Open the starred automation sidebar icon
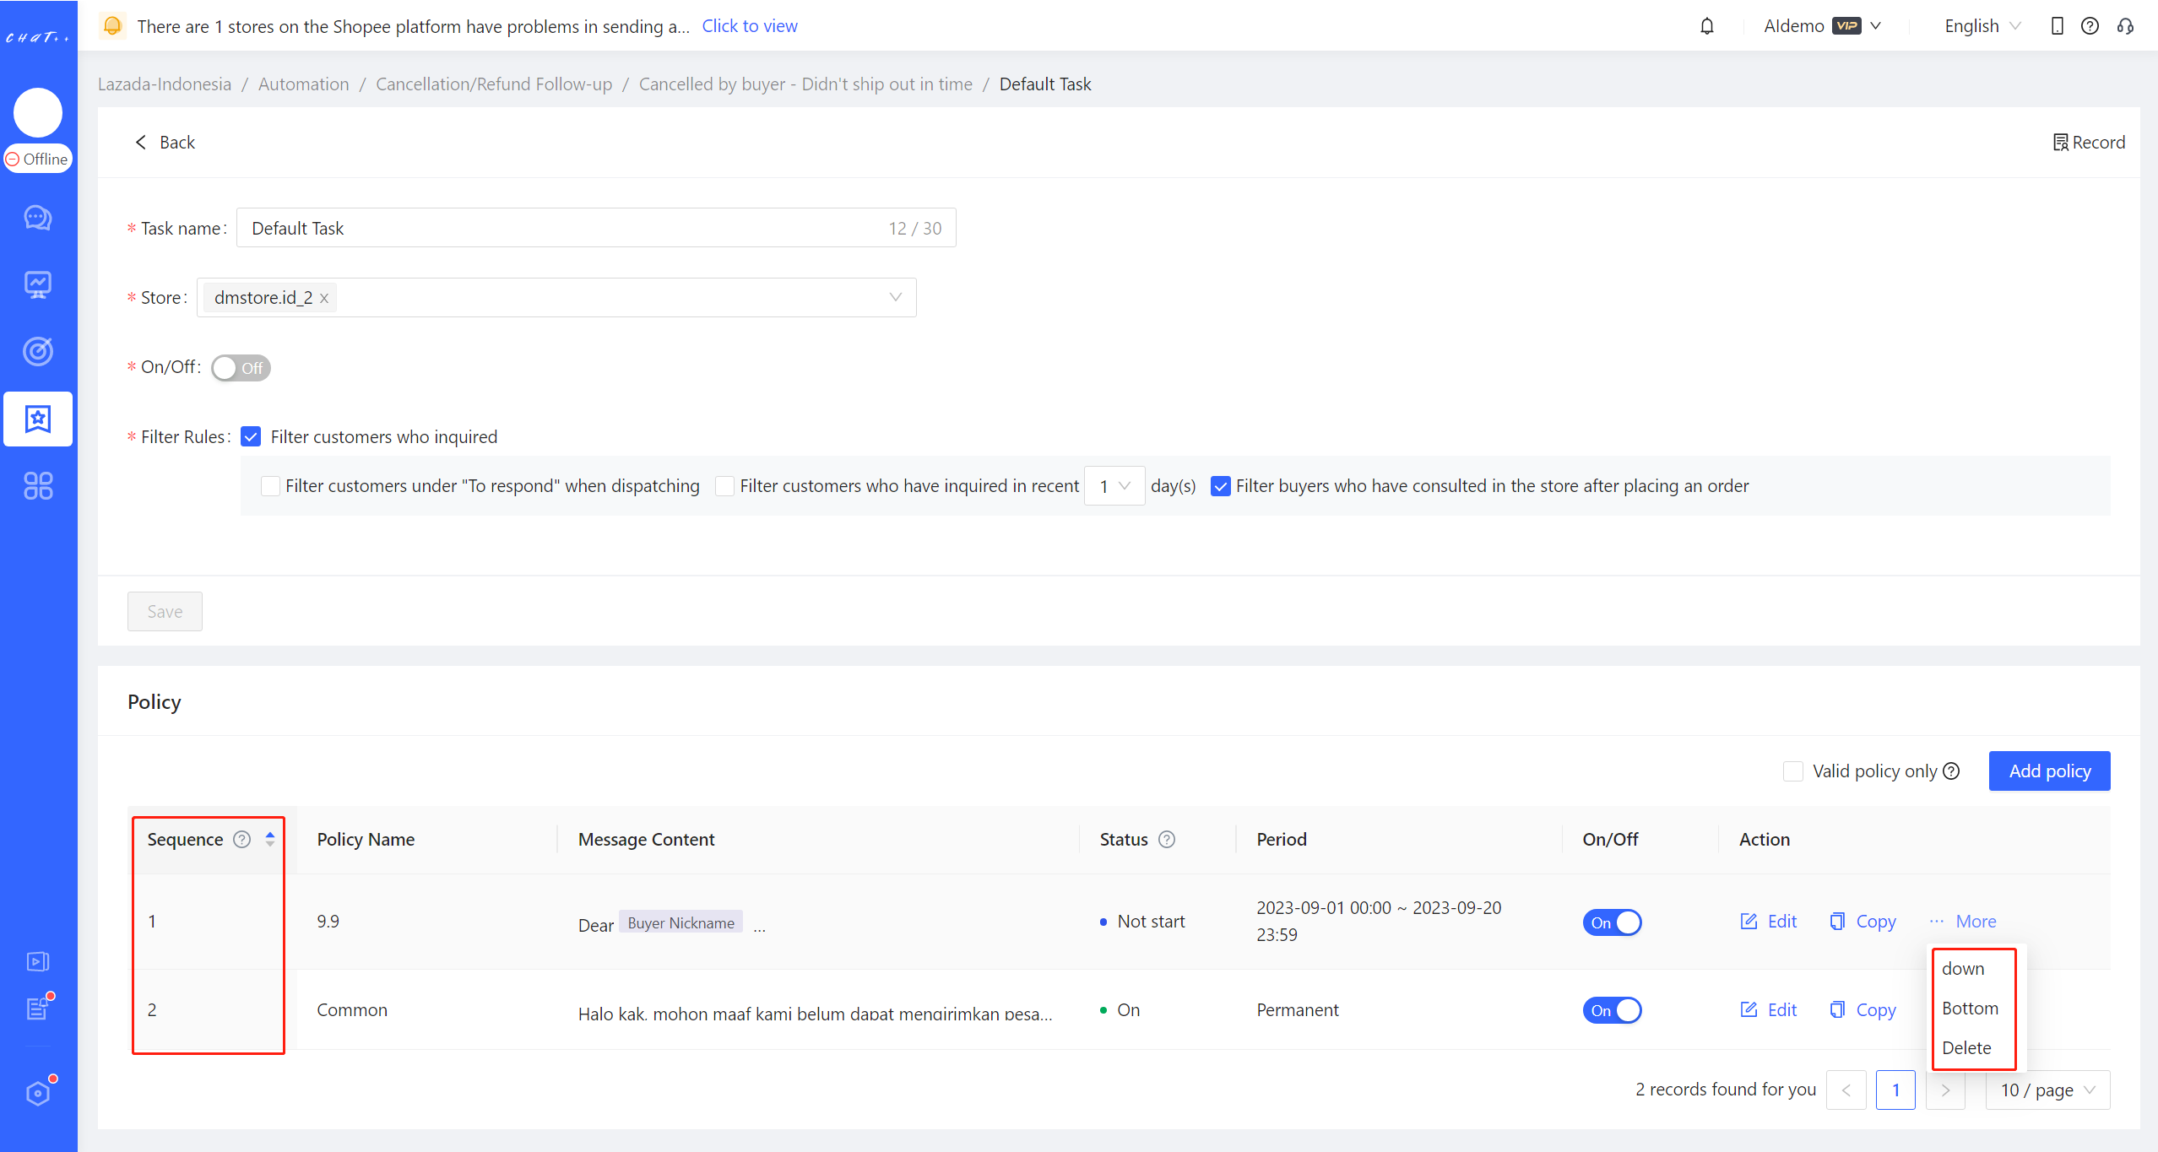2158x1152 pixels. 38,419
